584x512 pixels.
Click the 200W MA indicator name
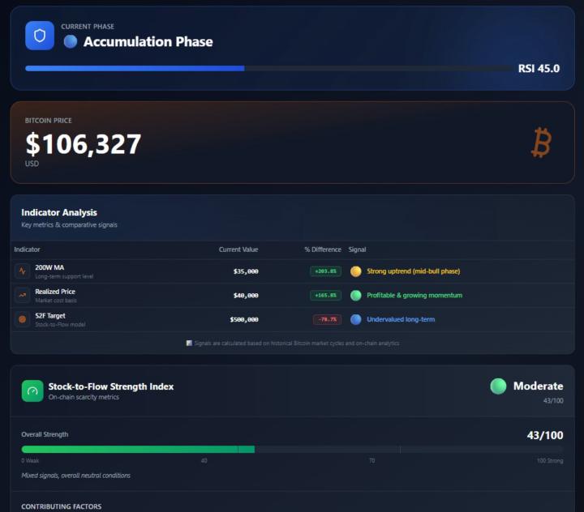tap(49, 267)
